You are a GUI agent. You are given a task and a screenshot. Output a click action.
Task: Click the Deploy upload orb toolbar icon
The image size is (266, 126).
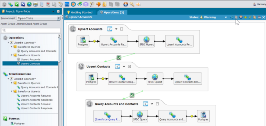click(x=126, y=4)
